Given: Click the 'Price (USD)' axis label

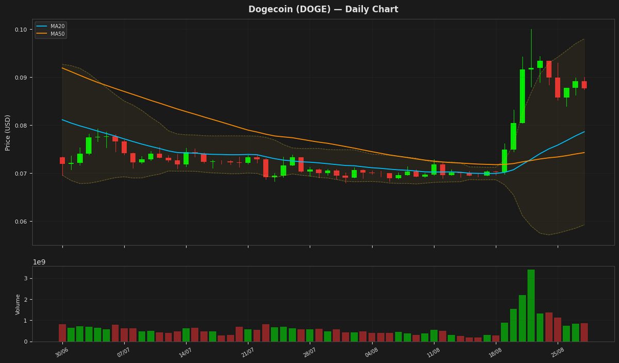Looking at the screenshot, I should (8, 133).
